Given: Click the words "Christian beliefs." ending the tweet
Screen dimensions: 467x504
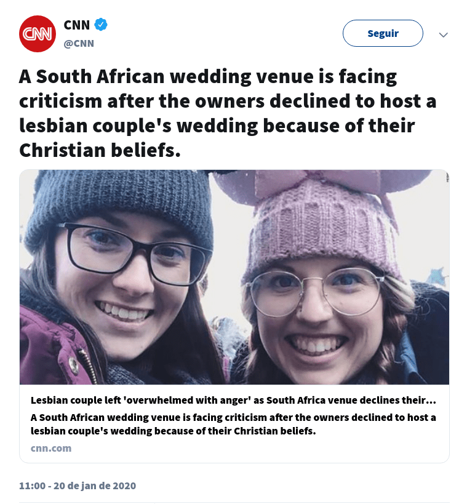Looking at the screenshot, I should (100, 150).
